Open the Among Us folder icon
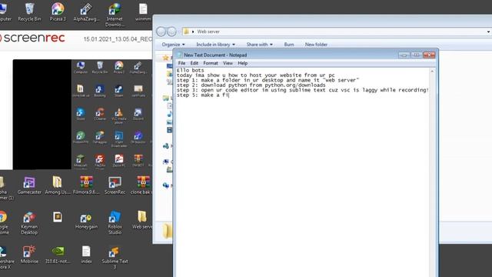492x277 pixels. (x=58, y=185)
